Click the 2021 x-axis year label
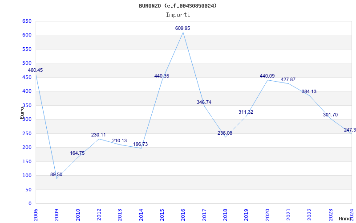Screen dimensions: 356x223 click(288, 215)
